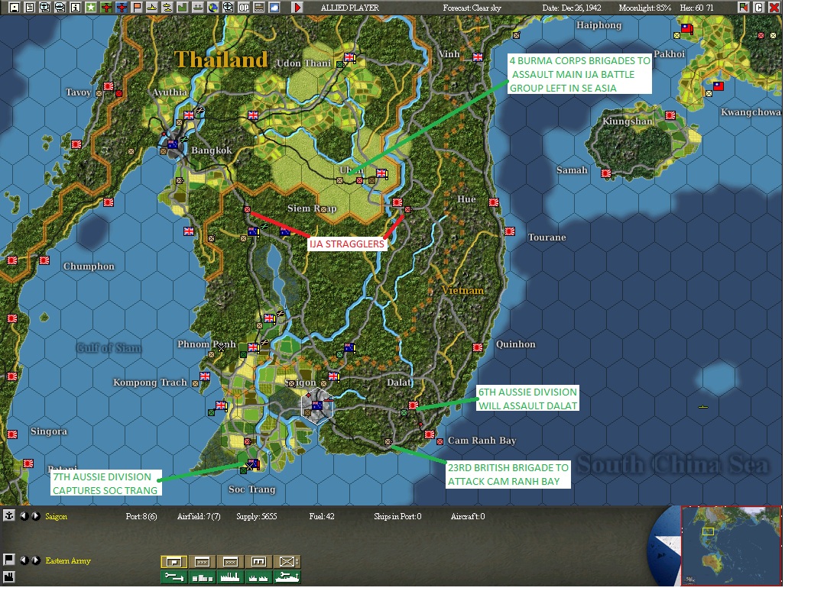Click the brown striped terrain toolbar icon
824x591 pixels.
[x=259, y=8]
